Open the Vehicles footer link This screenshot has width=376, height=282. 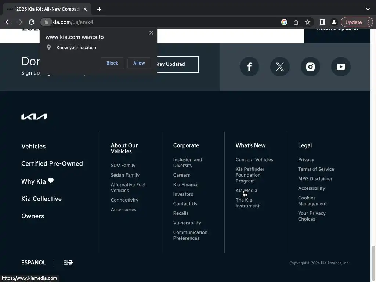(x=33, y=146)
